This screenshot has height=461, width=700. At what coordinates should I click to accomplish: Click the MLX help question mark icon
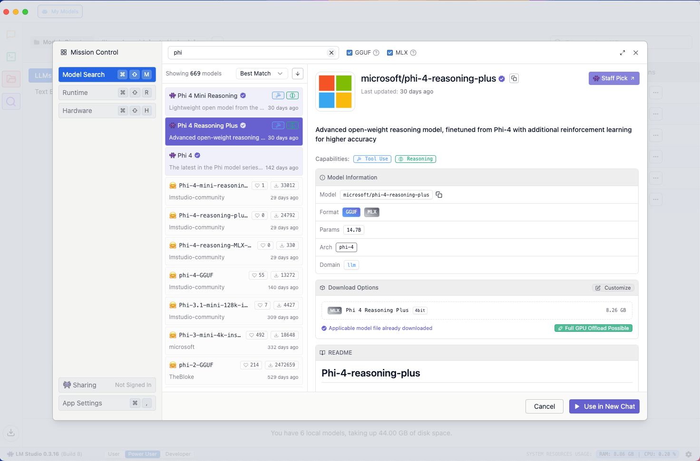(413, 53)
